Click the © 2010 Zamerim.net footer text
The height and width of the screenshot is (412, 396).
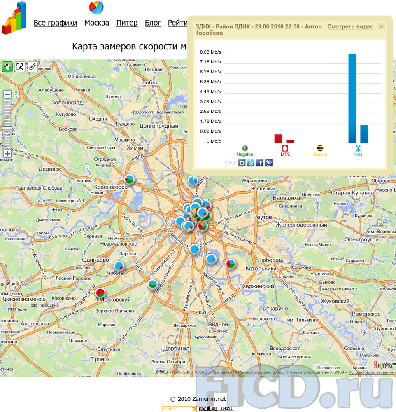click(198, 399)
